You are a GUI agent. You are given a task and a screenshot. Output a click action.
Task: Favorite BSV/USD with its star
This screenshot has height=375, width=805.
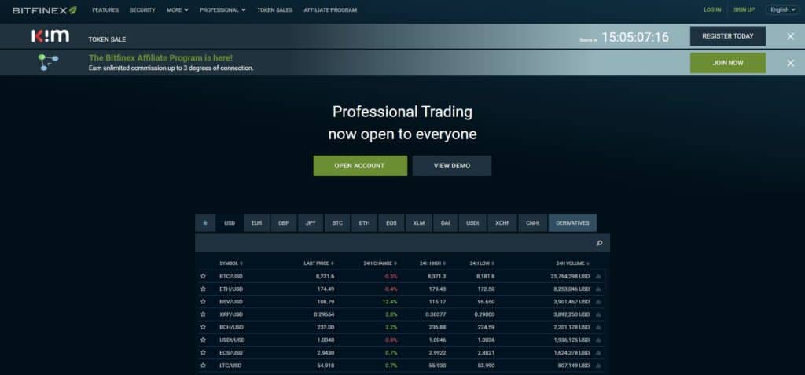coord(204,302)
